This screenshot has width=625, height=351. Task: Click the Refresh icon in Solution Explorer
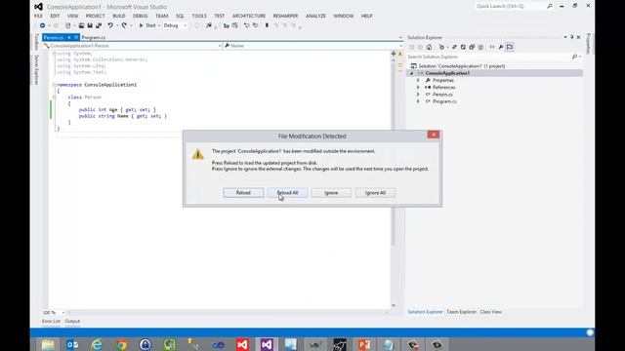click(463, 47)
